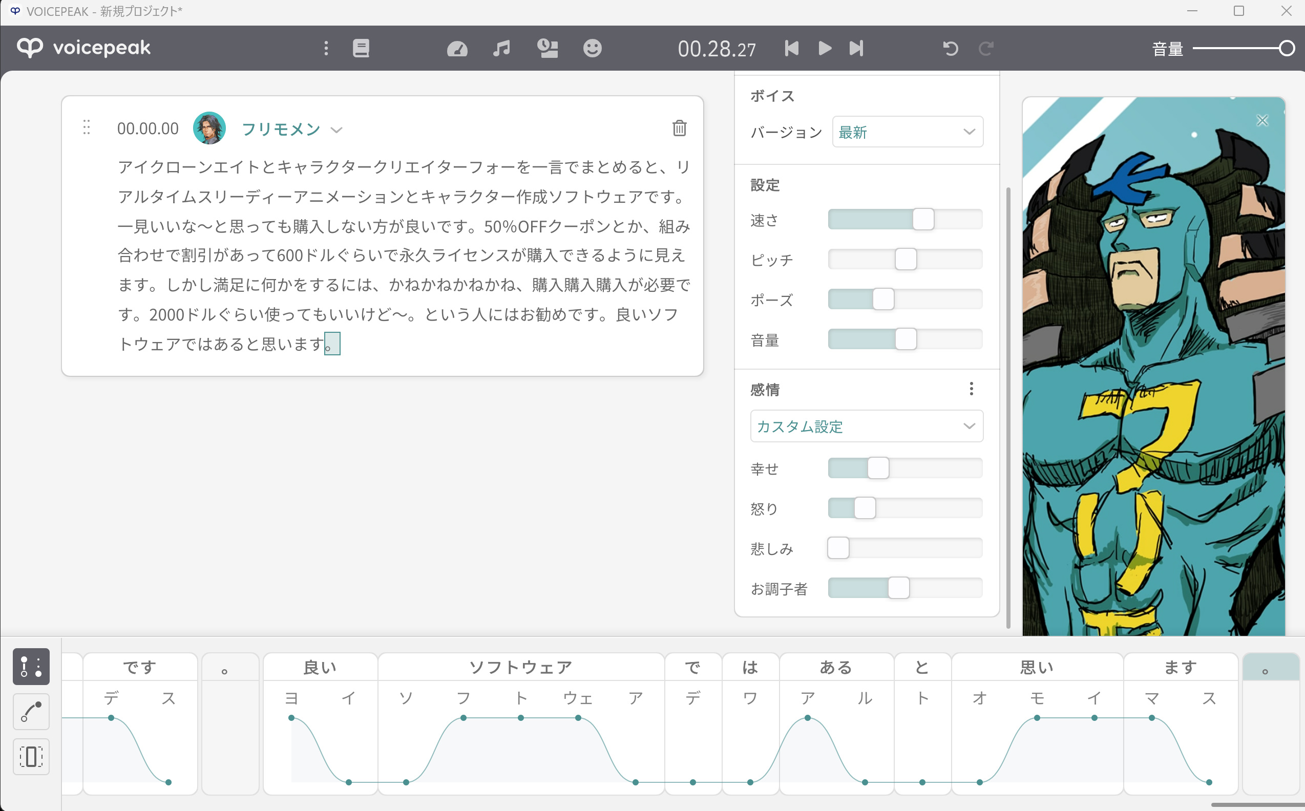Image resolution: width=1305 pixels, height=811 pixels.
Task: Open the バージョン 最新 dropdown
Action: [x=907, y=132]
